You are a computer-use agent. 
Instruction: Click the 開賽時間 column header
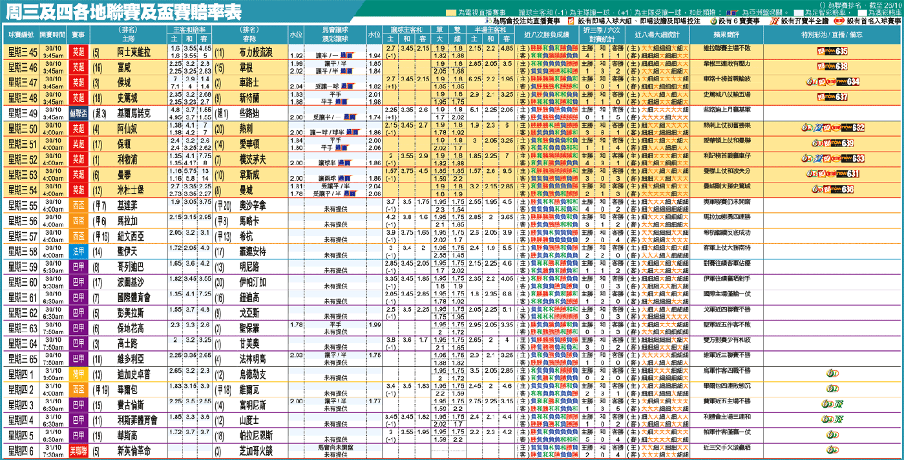pyautogui.click(x=53, y=35)
